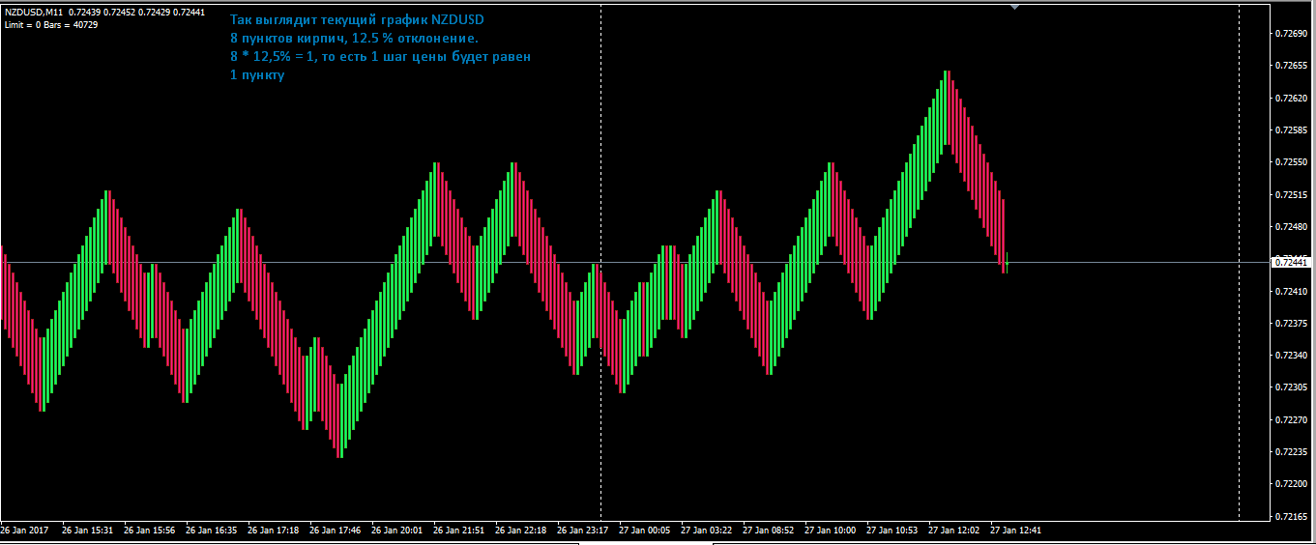Click the 'Limit = 0 Bars = 40729' indicator text
This screenshot has width=1316, height=545.
51,24
